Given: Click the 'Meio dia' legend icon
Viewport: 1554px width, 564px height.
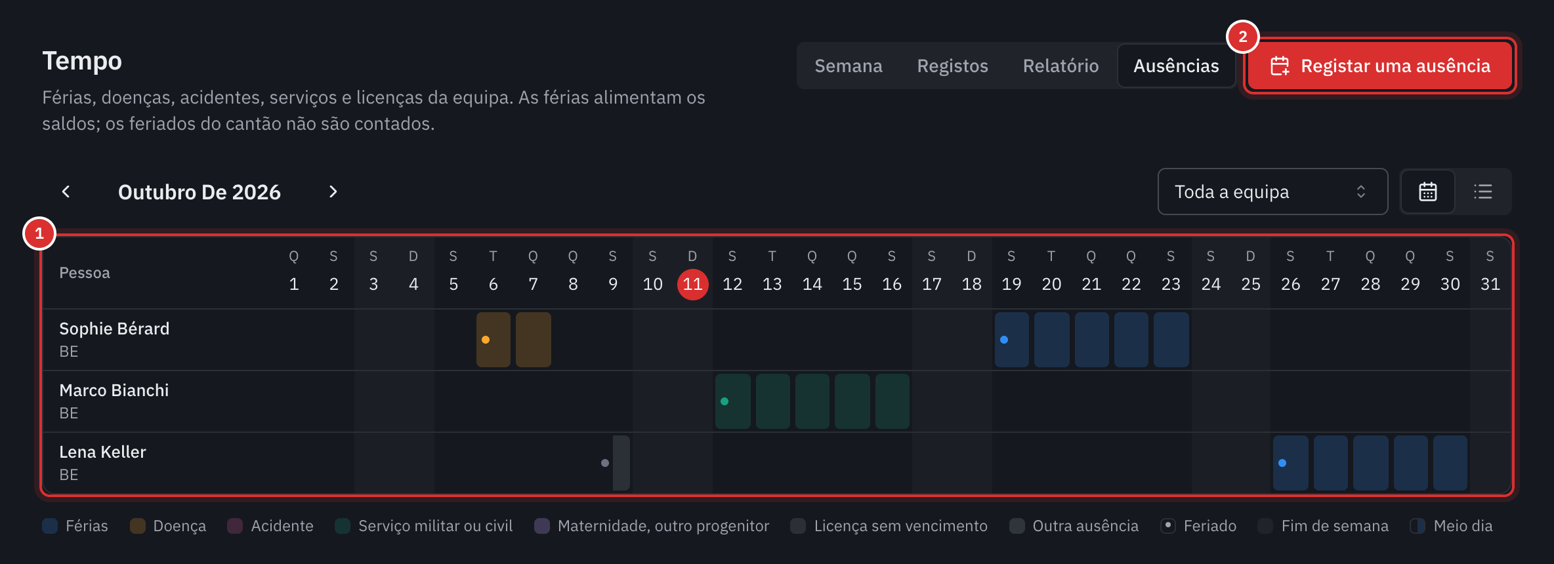Looking at the screenshot, I should tap(1417, 526).
